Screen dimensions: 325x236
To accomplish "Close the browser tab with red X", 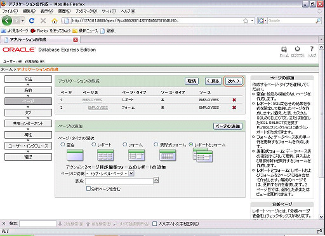I will [76, 39].
